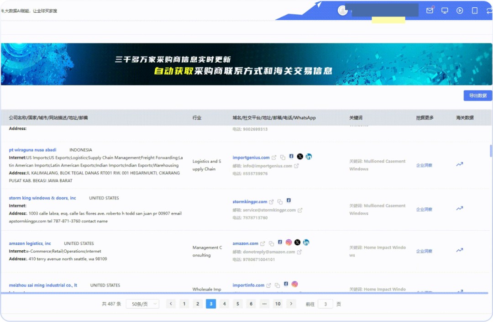Click the refresh arrows icon at top right
This screenshot has height=322, width=493.
coord(489,10)
